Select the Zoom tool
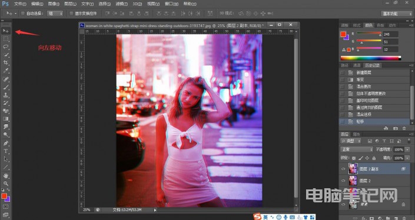Image resolution: width=415 pixels, height=220 pixels. 6,184
